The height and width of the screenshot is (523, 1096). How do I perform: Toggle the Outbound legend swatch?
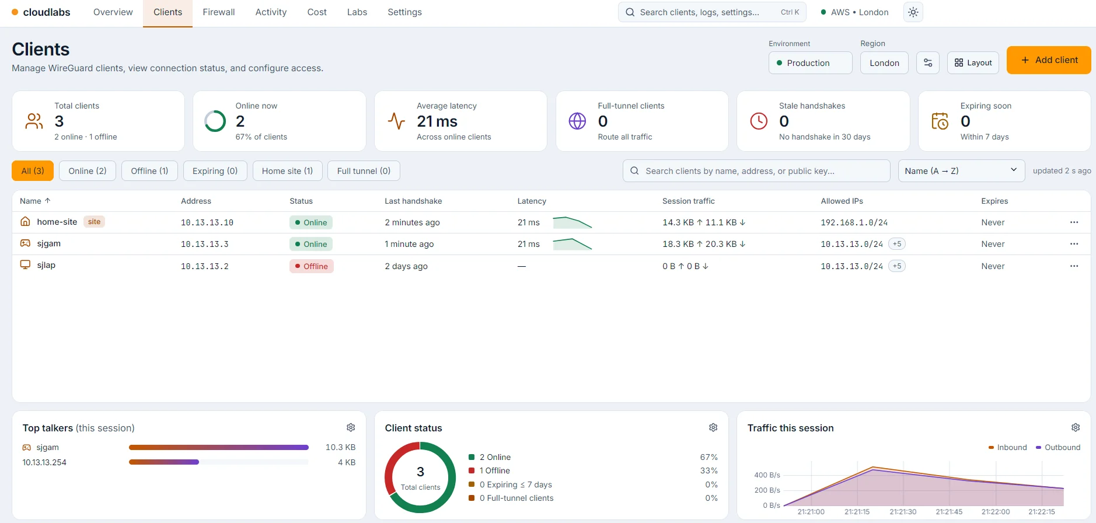[1038, 448]
